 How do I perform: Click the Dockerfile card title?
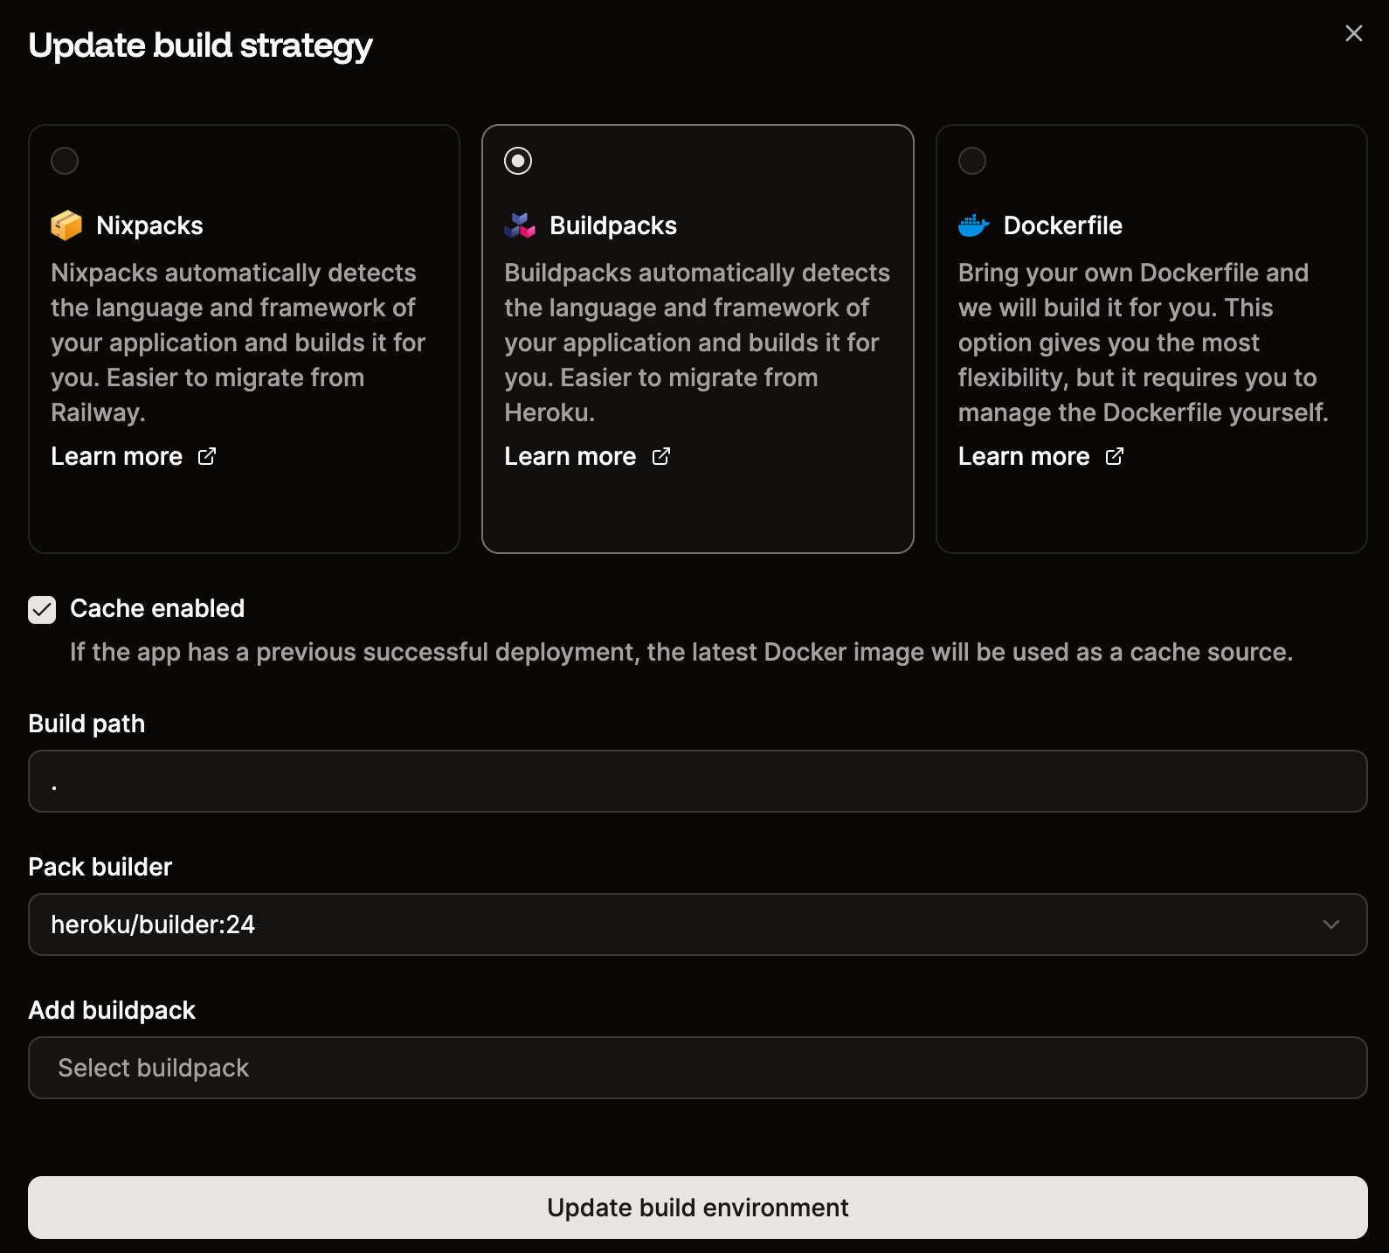pos(1063,225)
